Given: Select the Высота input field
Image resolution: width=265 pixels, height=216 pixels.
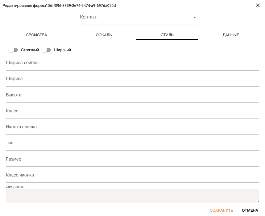Looking at the screenshot, I should (132, 96).
